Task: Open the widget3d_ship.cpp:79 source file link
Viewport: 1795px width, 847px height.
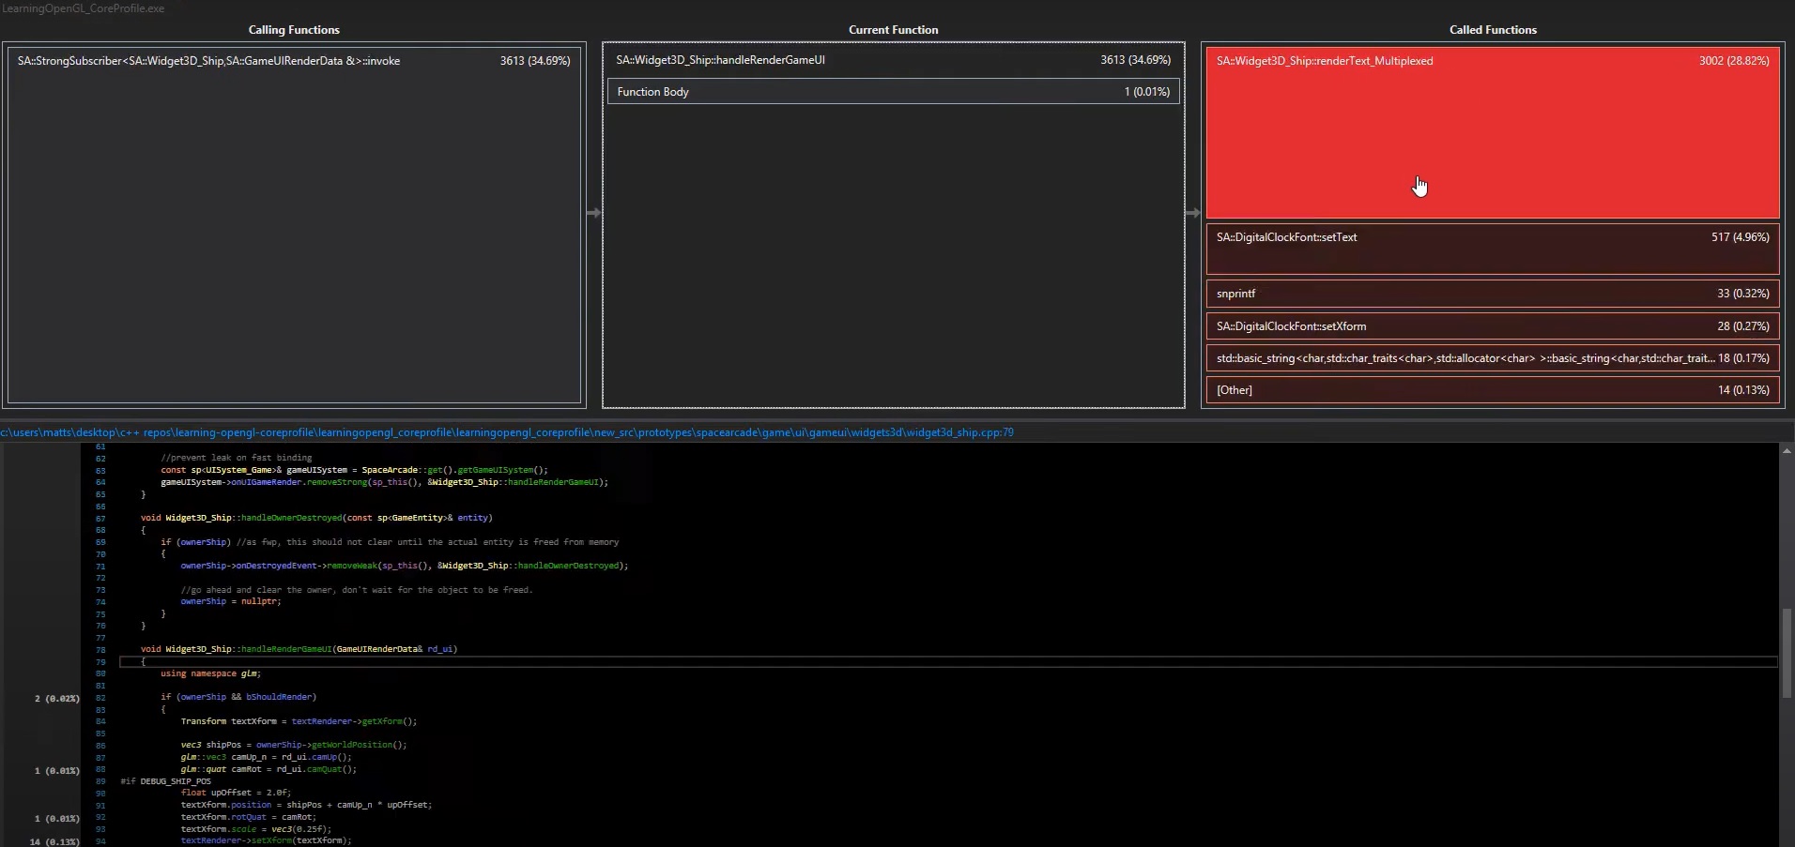Action: (x=507, y=432)
